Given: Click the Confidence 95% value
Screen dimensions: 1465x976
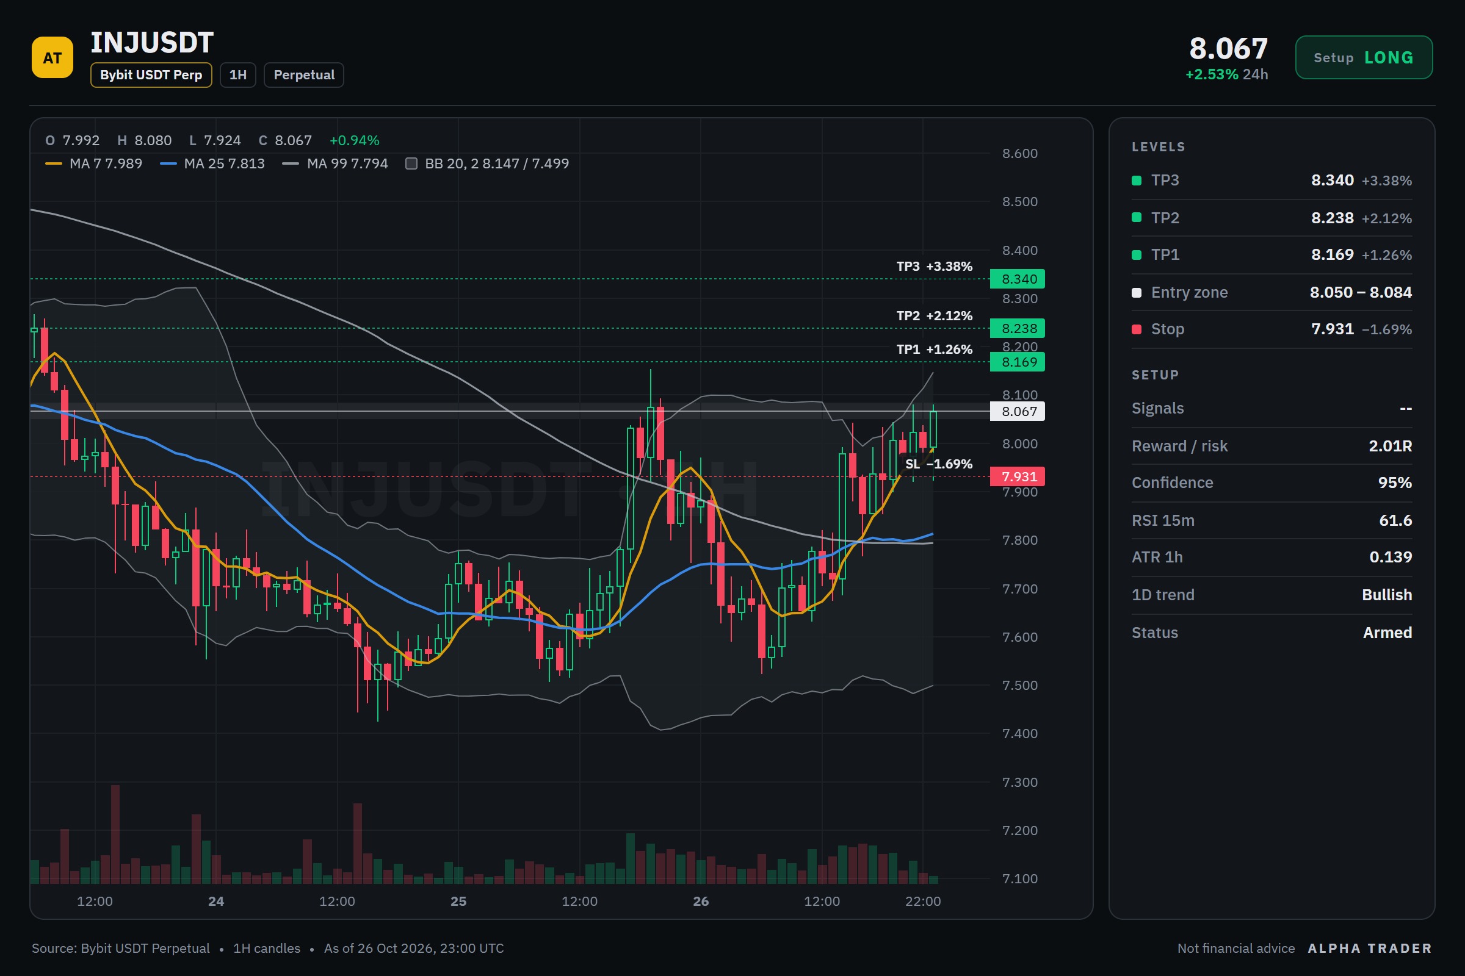Looking at the screenshot, I should 1395,483.
